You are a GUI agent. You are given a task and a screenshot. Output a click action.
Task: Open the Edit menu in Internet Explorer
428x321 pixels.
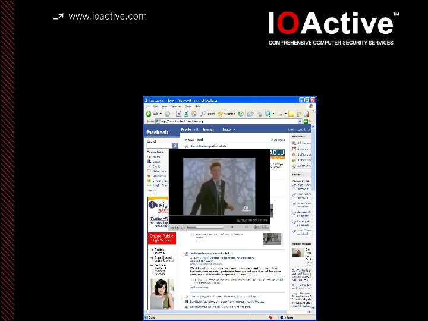tap(156, 106)
